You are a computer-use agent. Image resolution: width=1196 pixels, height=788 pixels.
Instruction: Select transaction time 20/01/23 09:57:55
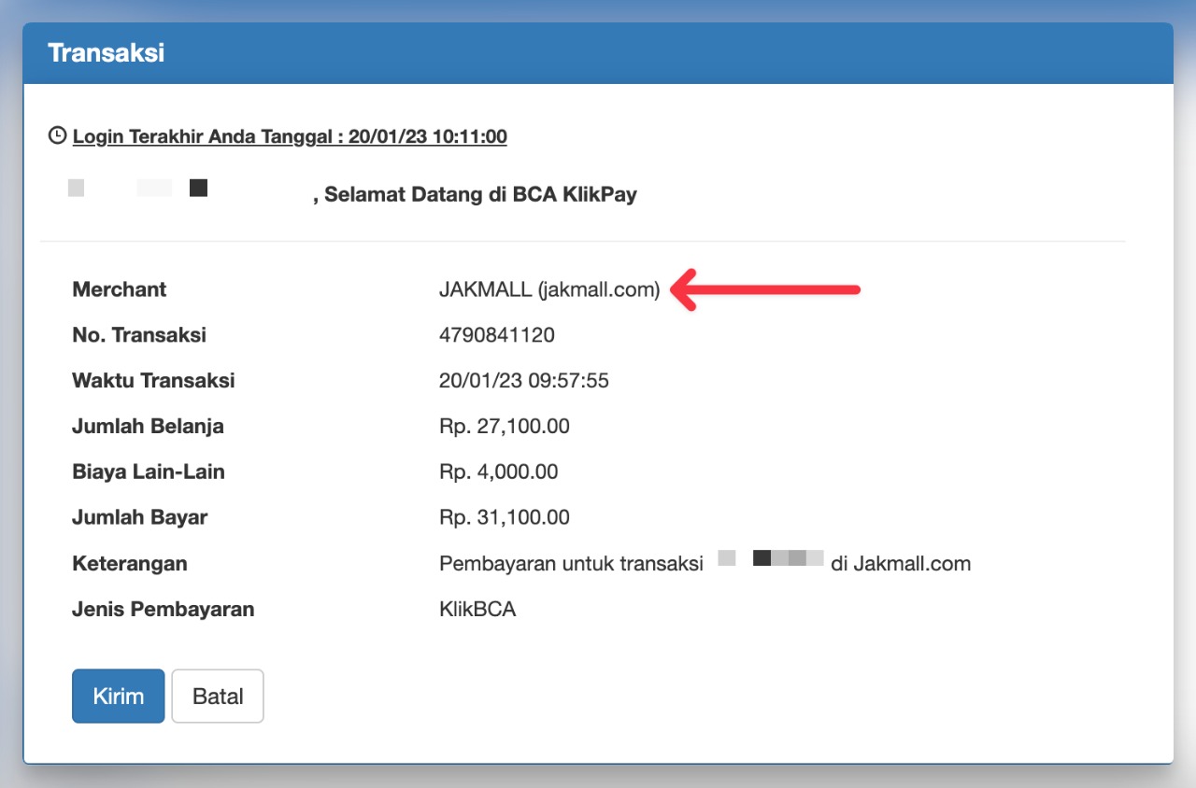tap(524, 380)
